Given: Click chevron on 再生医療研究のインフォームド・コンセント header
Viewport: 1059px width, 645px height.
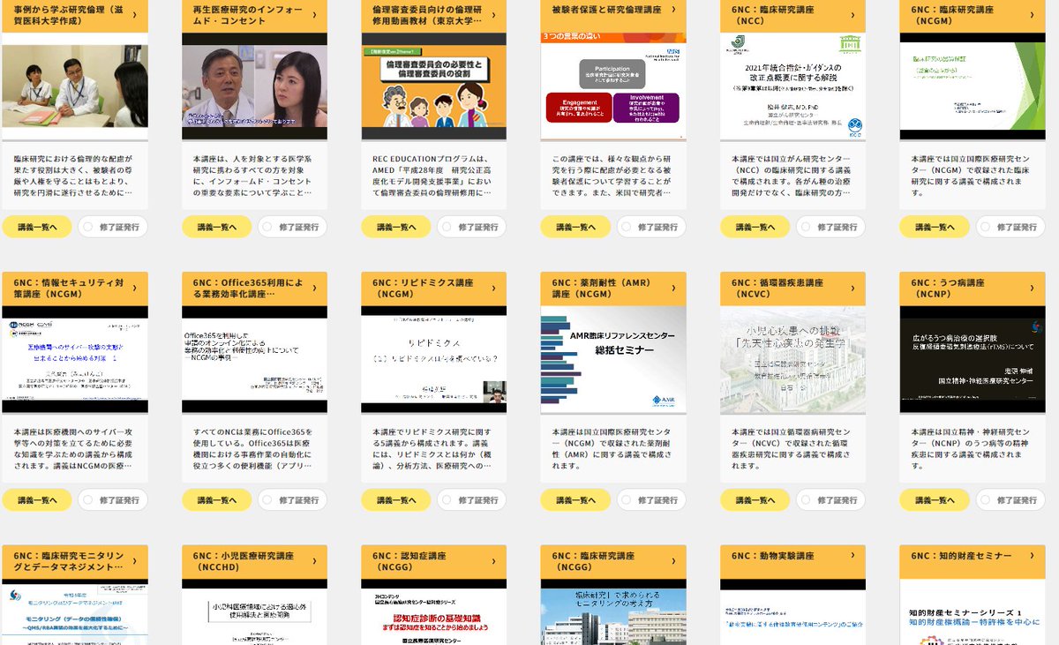Looking at the screenshot, I should 313,14.
